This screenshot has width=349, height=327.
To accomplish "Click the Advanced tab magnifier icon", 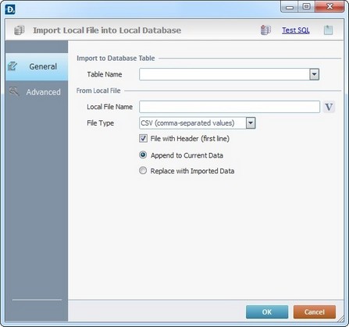I will pyautogui.click(x=14, y=91).
